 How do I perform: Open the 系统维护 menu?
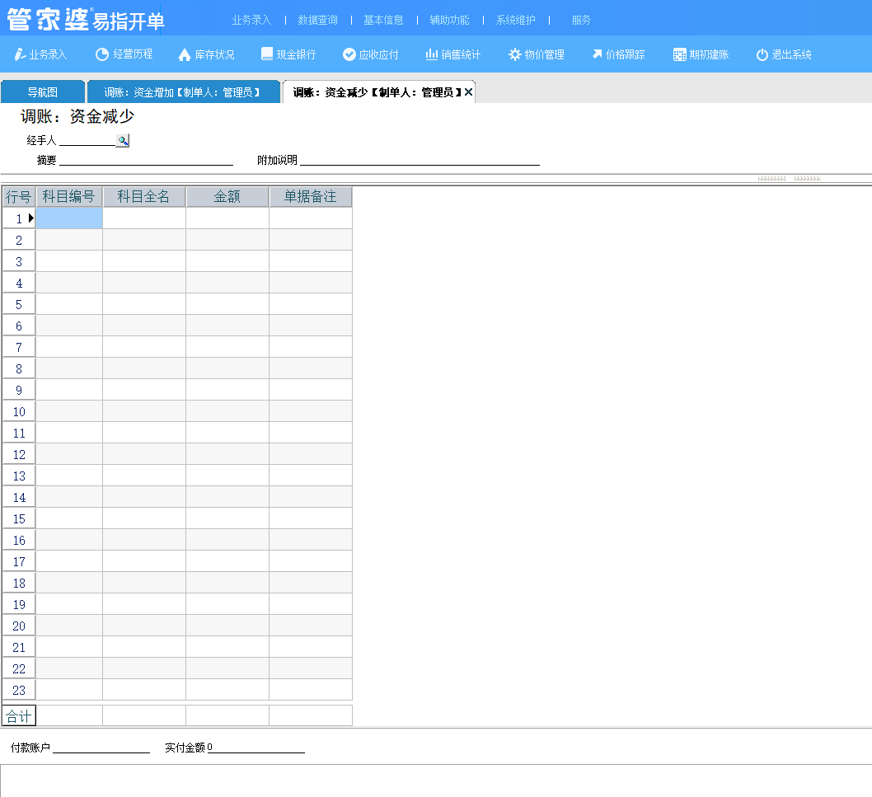(x=515, y=20)
